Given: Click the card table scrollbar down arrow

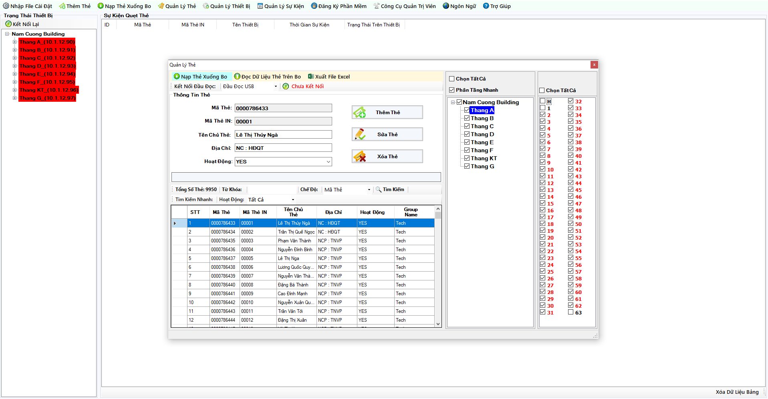Looking at the screenshot, I should click(438, 324).
